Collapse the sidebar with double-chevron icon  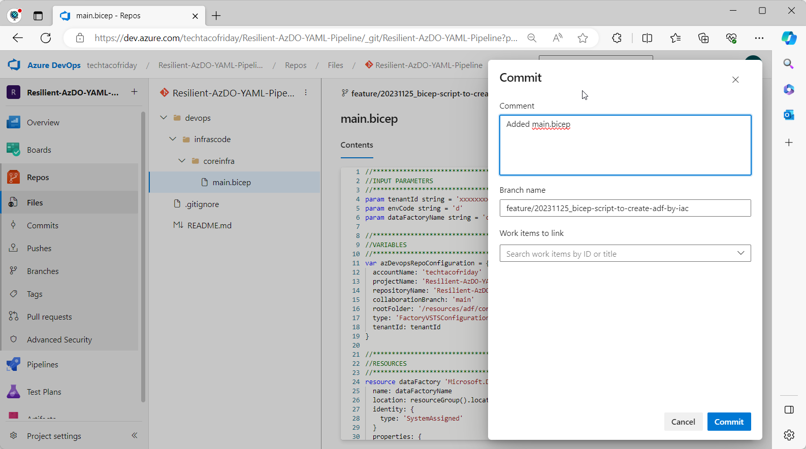[135, 435]
